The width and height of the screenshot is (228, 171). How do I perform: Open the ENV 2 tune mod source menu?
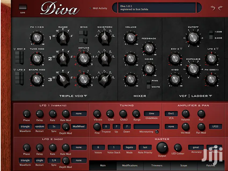(14, 49)
